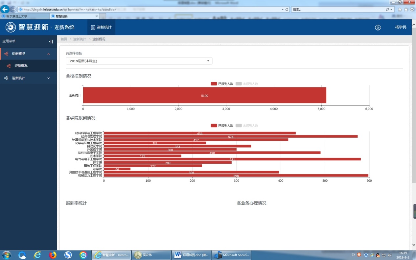Image resolution: width=416 pixels, height=260 pixels.
Task: Open the browser home icon
Action: 400,10
